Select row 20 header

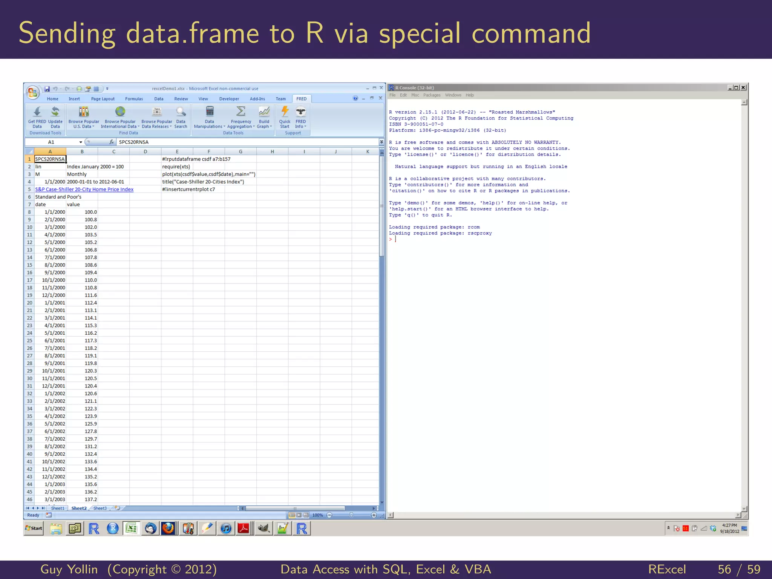[x=29, y=303]
